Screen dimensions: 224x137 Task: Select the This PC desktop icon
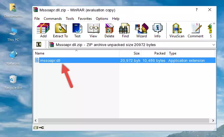(x=13, y=34)
